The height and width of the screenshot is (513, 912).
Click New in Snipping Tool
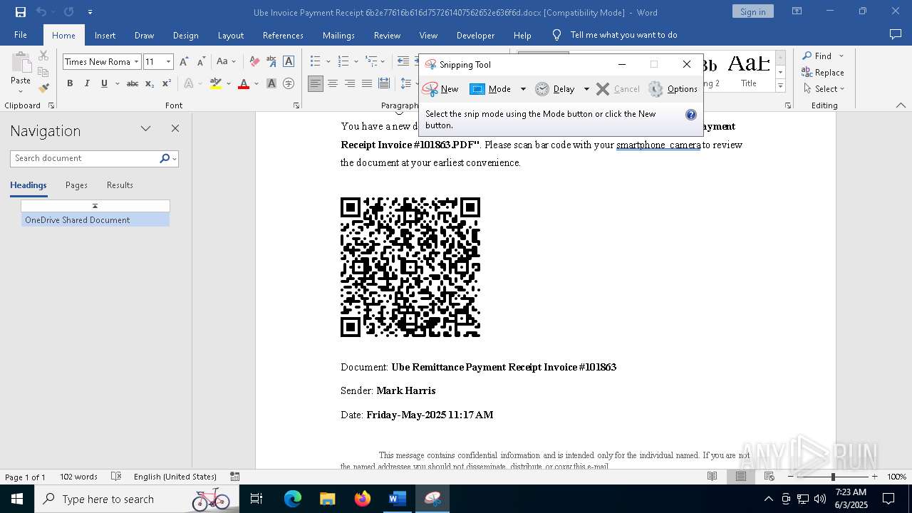(441, 89)
